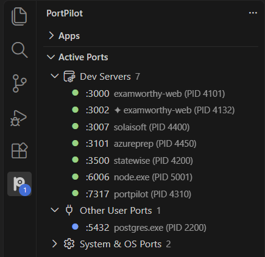Select the portpilot (PID 4310) entry

coord(152,194)
